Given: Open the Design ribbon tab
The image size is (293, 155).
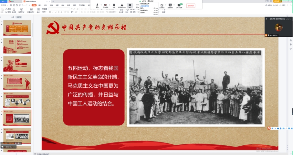Looking at the screenshot, I should [x=46, y=5].
